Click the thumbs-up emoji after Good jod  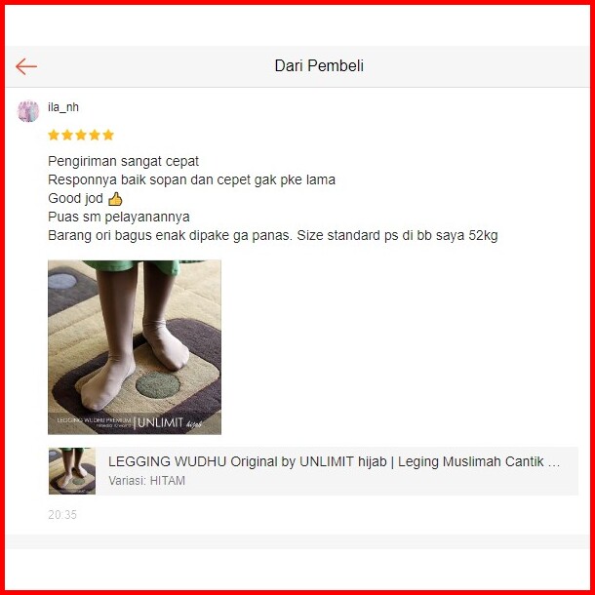[x=115, y=199]
